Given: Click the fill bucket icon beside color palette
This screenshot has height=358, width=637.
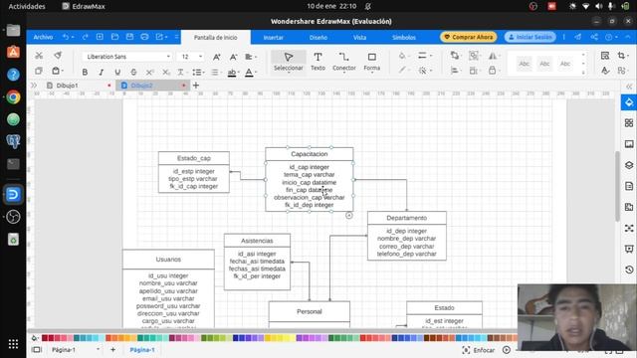Looking at the screenshot, I should tap(35, 338).
